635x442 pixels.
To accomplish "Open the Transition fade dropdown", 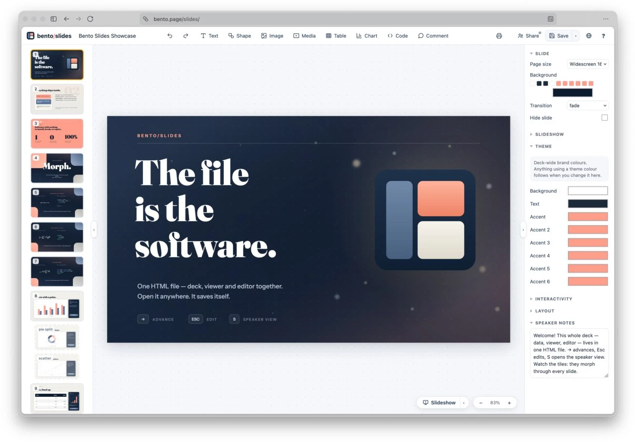I will point(588,106).
